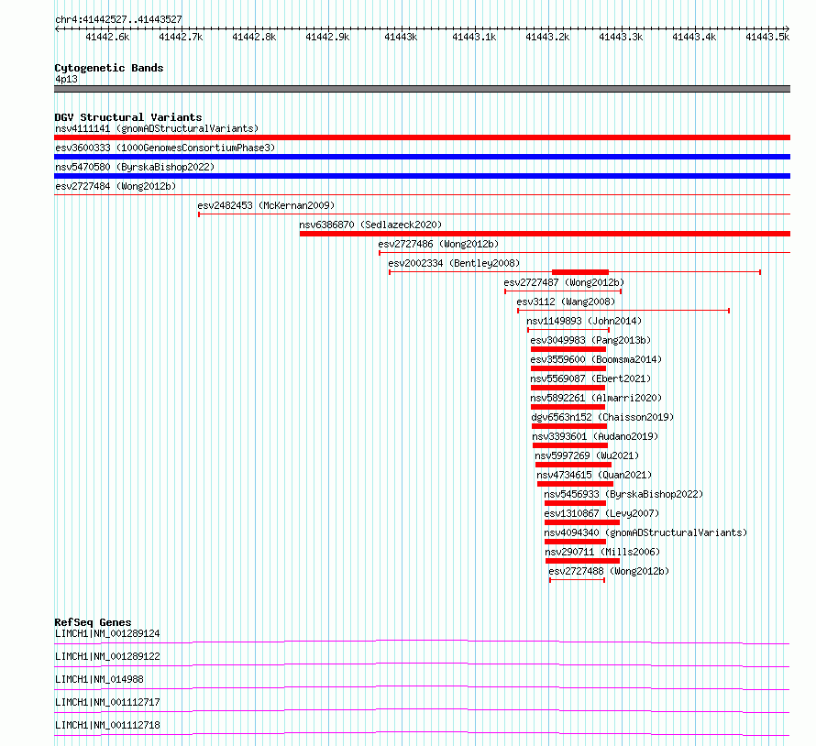Viewport: 816px width, 746px height.
Task: Click the nsv4734615 Quan2021 label
Action: [x=594, y=475]
